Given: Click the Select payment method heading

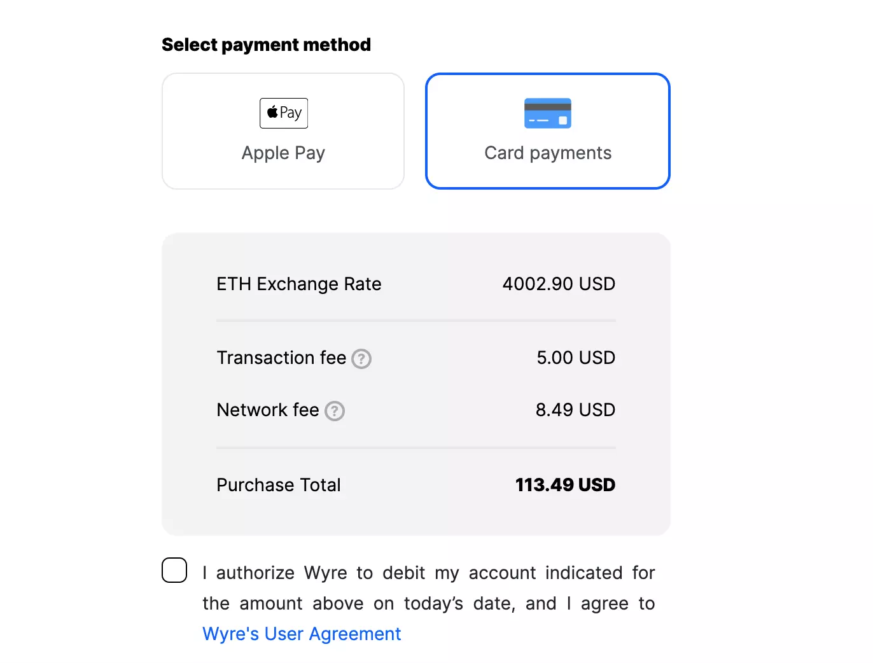Looking at the screenshot, I should click(266, 45).
